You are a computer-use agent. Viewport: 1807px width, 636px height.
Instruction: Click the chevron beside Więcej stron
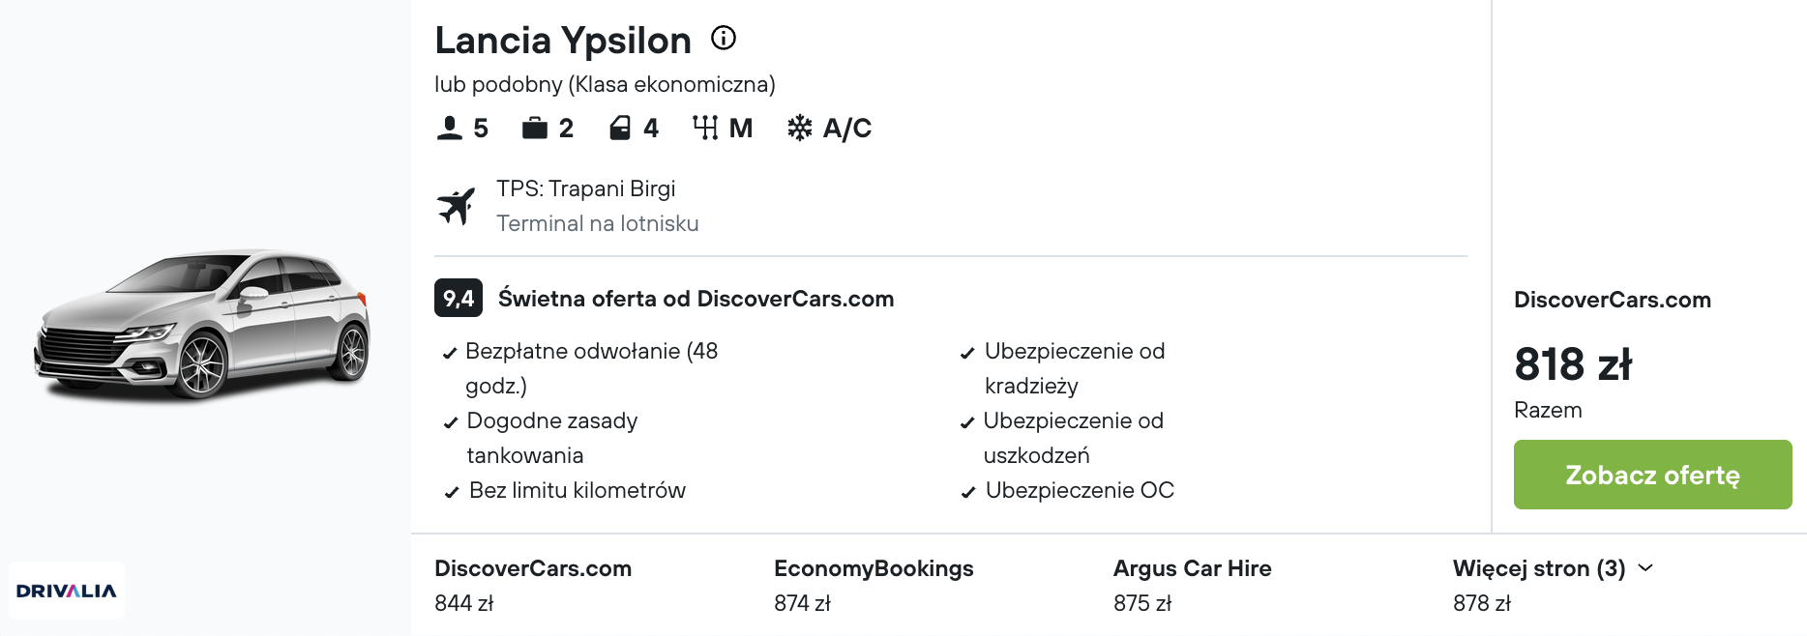pyautogui.click(x=1645, y=568)
